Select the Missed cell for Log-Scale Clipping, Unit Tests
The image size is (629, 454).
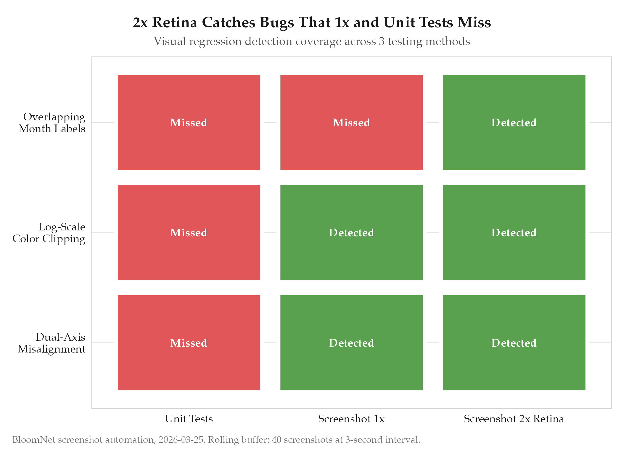(189, 232)
